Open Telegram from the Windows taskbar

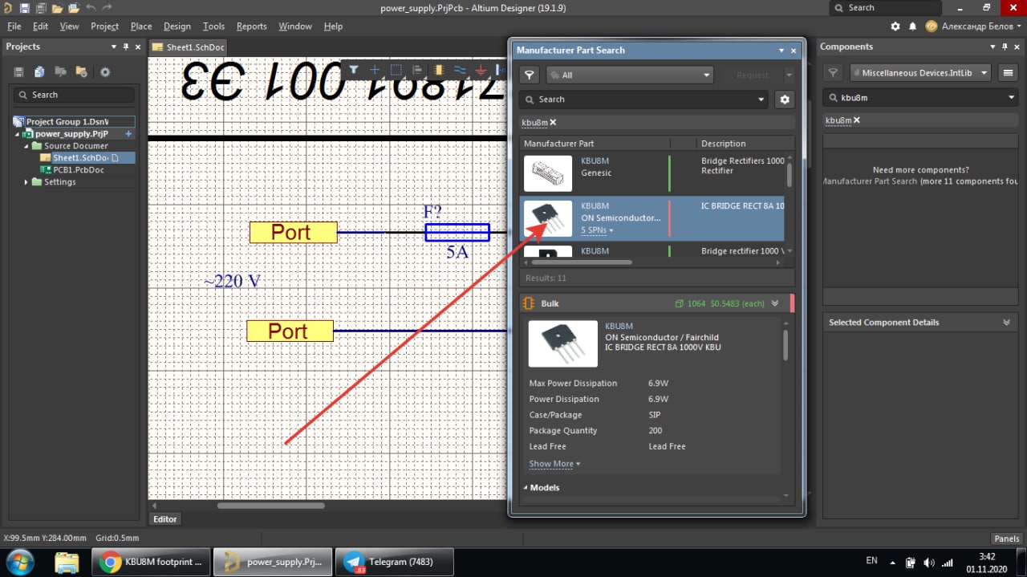[x=394, y=562]
